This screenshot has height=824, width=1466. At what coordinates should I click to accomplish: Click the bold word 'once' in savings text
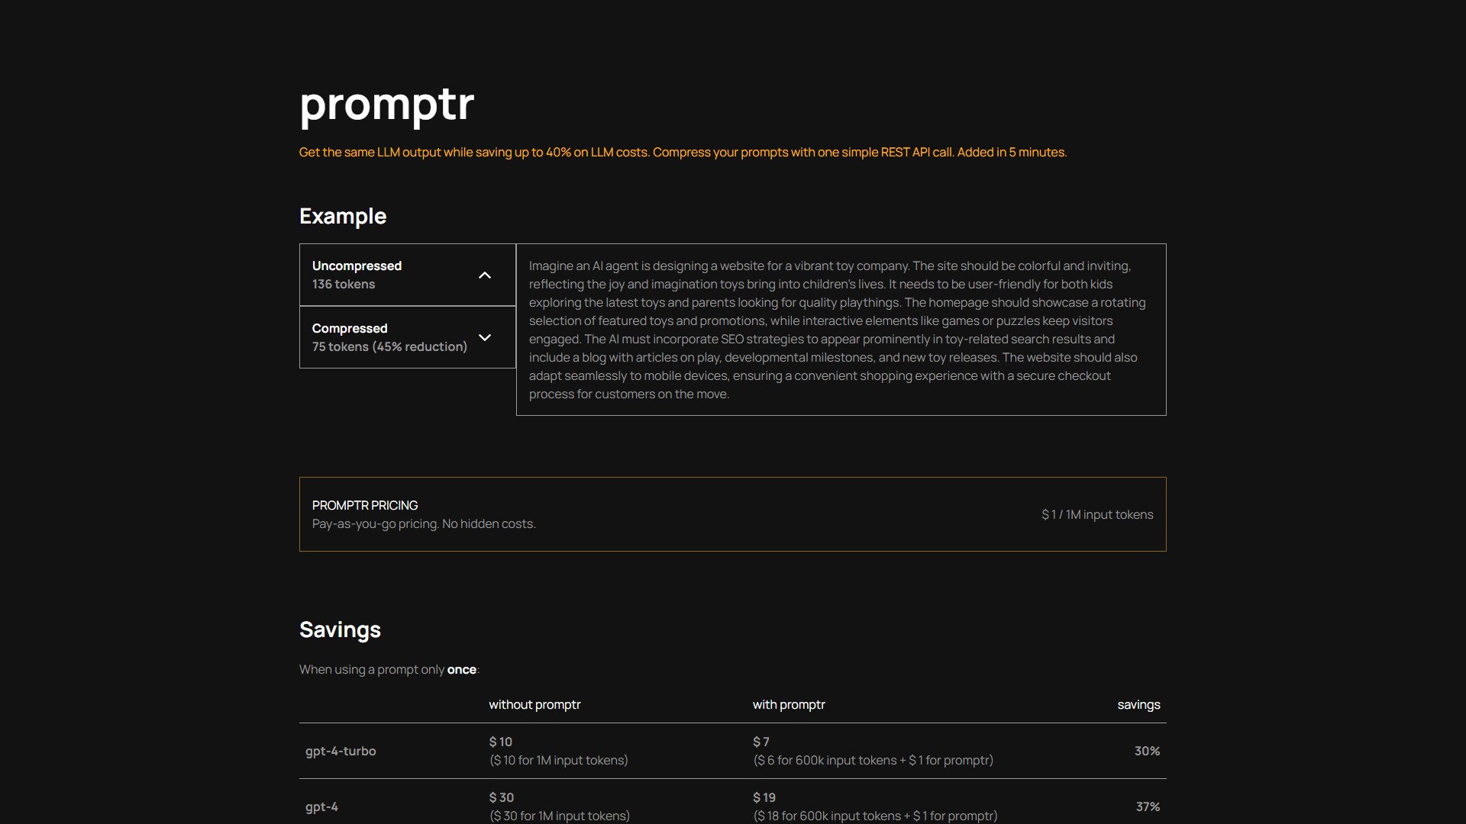(461, 669)
